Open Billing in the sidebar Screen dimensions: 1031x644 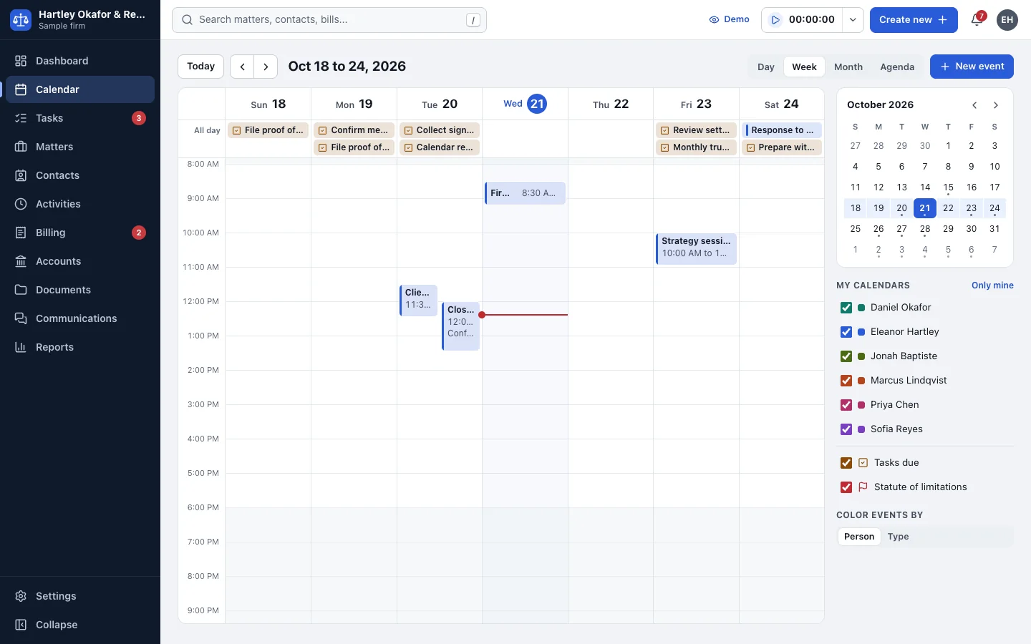tap(80, 233)
